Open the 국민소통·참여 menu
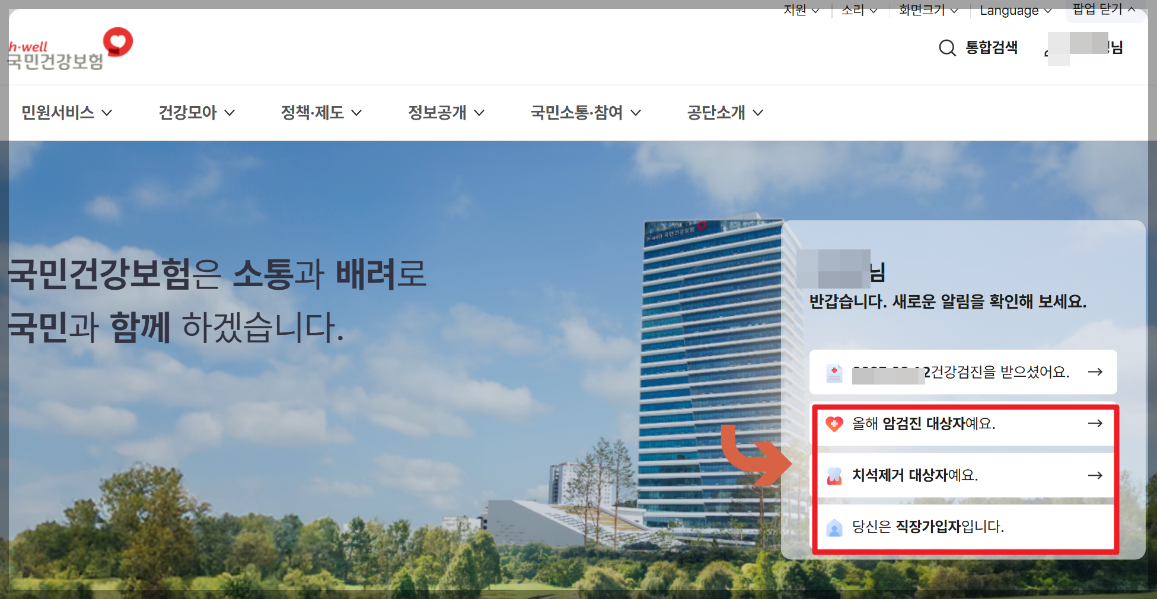Viewport: 1157px width, 599px height. point(585,113)
